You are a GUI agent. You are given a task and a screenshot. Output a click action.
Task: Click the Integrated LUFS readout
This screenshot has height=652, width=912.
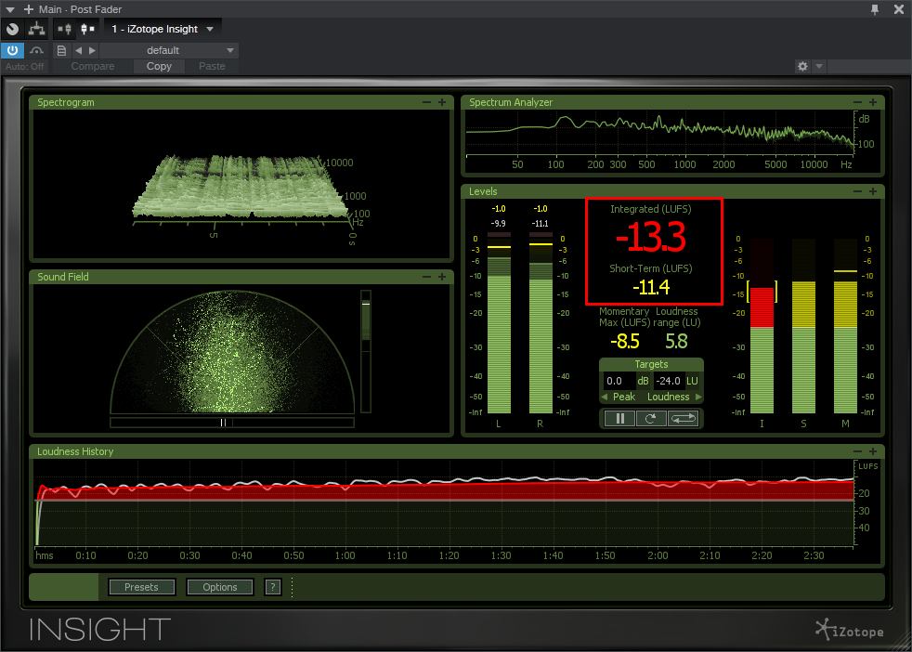(651, 237)
